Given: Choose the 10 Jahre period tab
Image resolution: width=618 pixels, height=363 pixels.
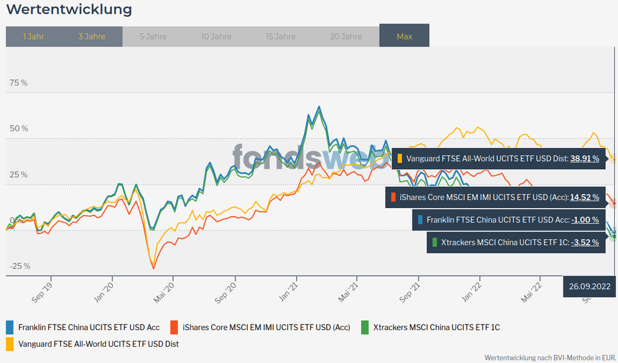Looking at the screenshot, I should [x=216, y=37].
